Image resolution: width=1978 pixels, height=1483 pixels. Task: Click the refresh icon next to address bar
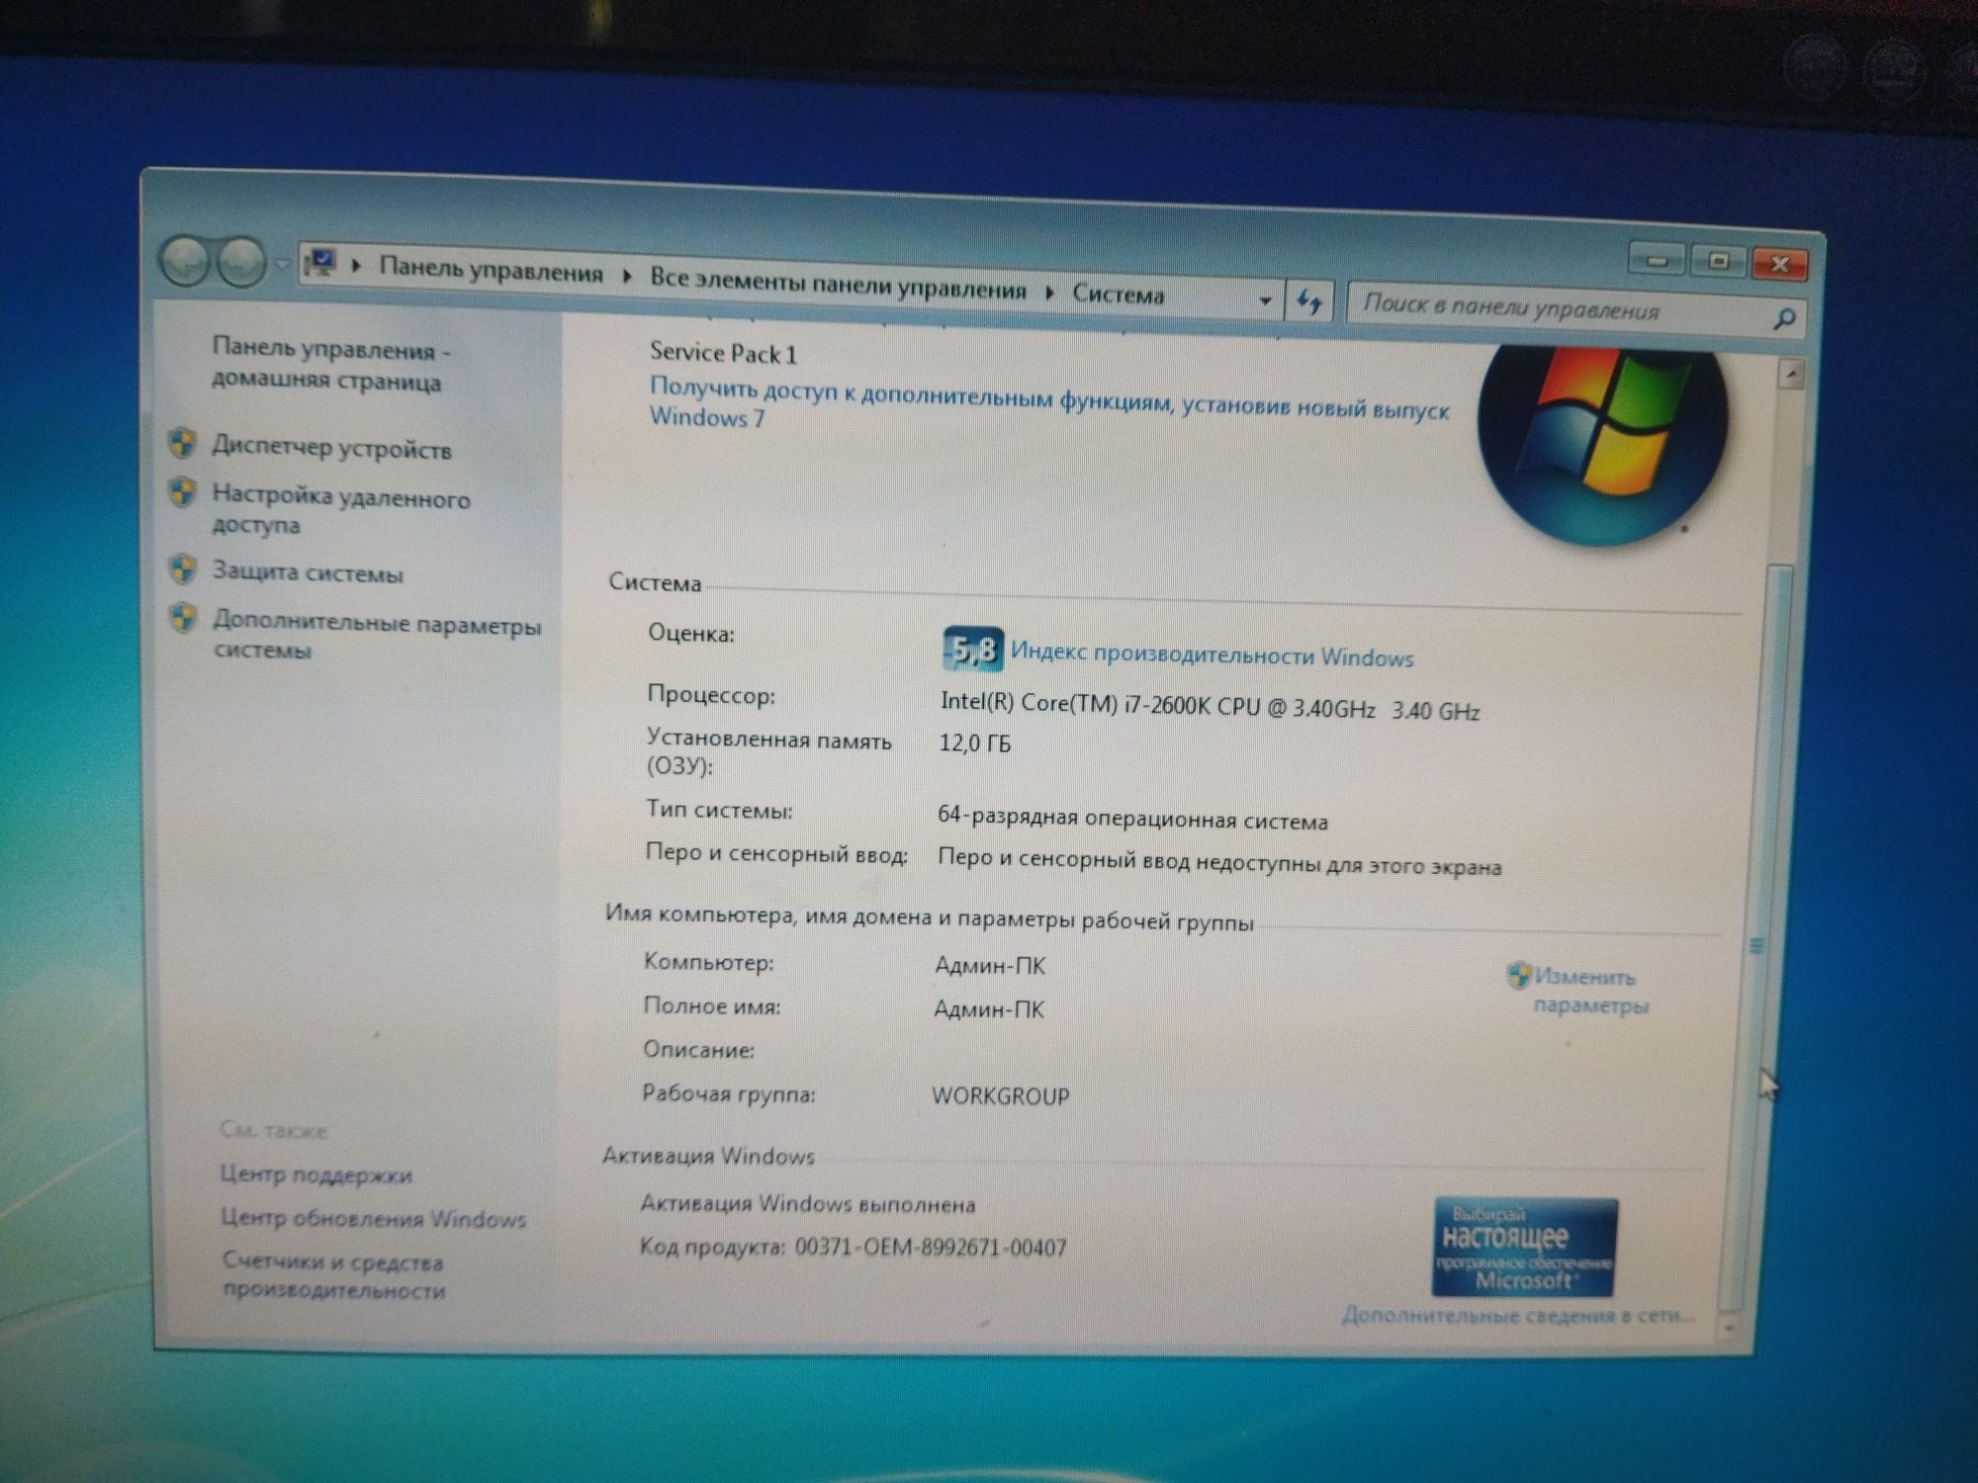[x=1309, y=302]
